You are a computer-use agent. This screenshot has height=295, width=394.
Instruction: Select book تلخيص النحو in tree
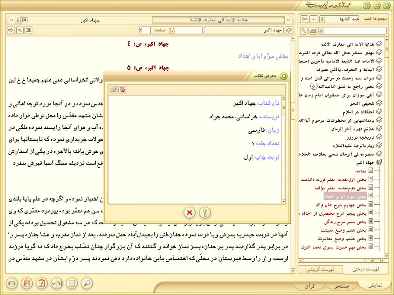click(362, 103)
